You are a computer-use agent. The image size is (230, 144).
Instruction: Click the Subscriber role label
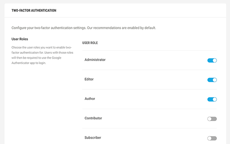tap(93, 138)
